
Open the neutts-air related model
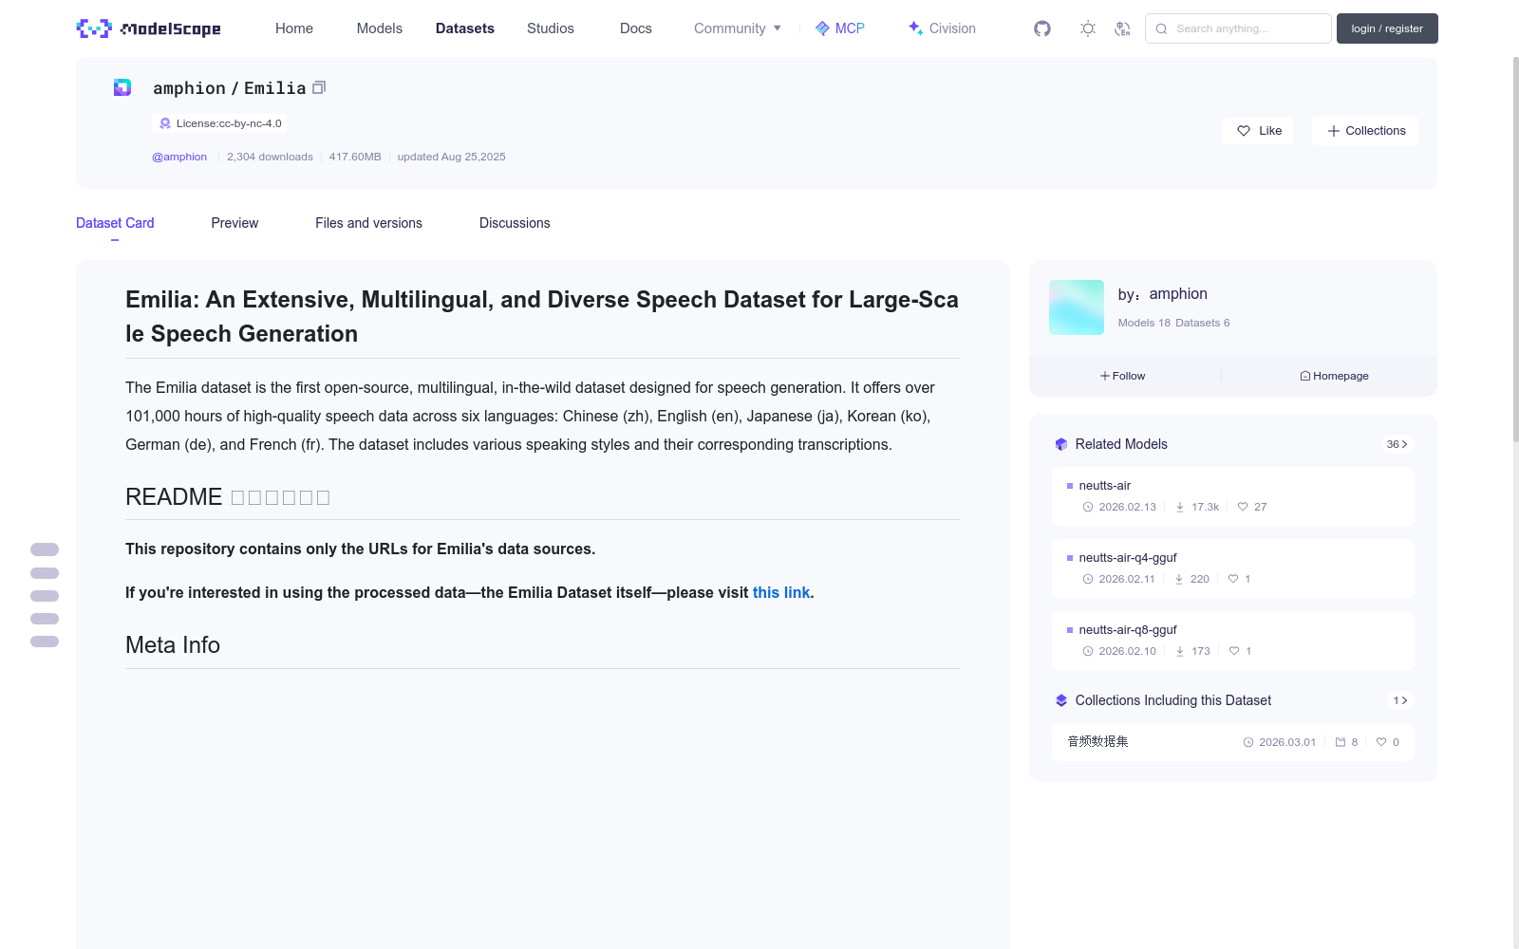pyautogui.click(x=1232, y=496)
